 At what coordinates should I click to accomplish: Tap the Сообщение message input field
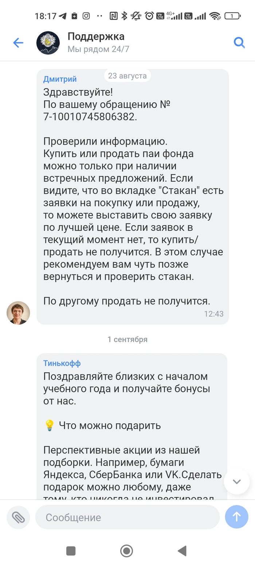click(127, 517)
